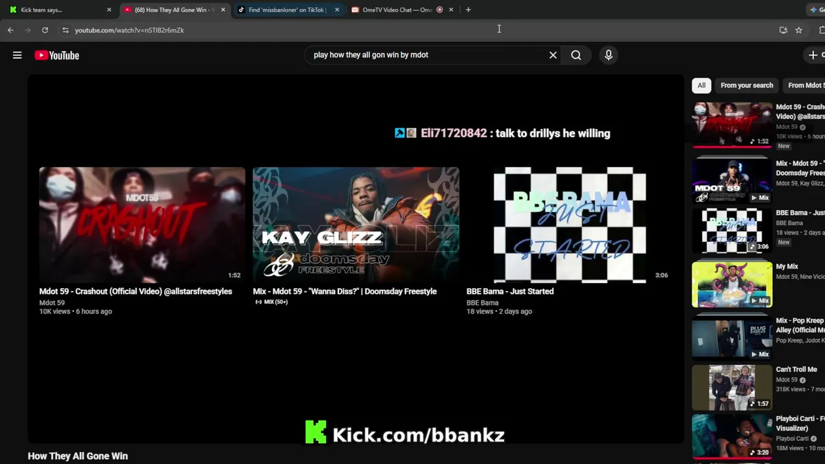Close the Kick team says tab
825x464 pixels.
coord(109,10)
